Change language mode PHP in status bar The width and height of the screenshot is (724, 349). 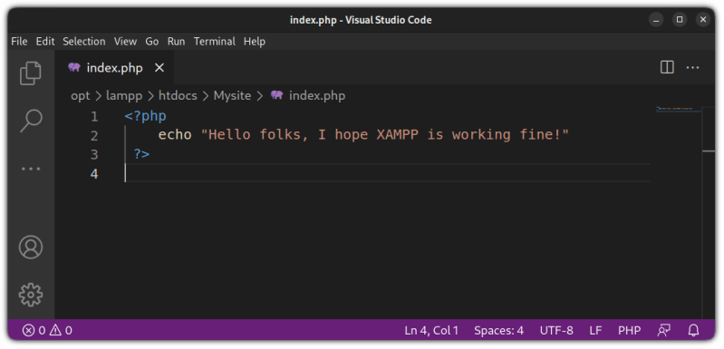click(630, 330)
